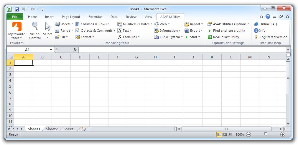Click the Insert Function fx button
Viewport: 298px width, 145px height.
pos(75,50)
